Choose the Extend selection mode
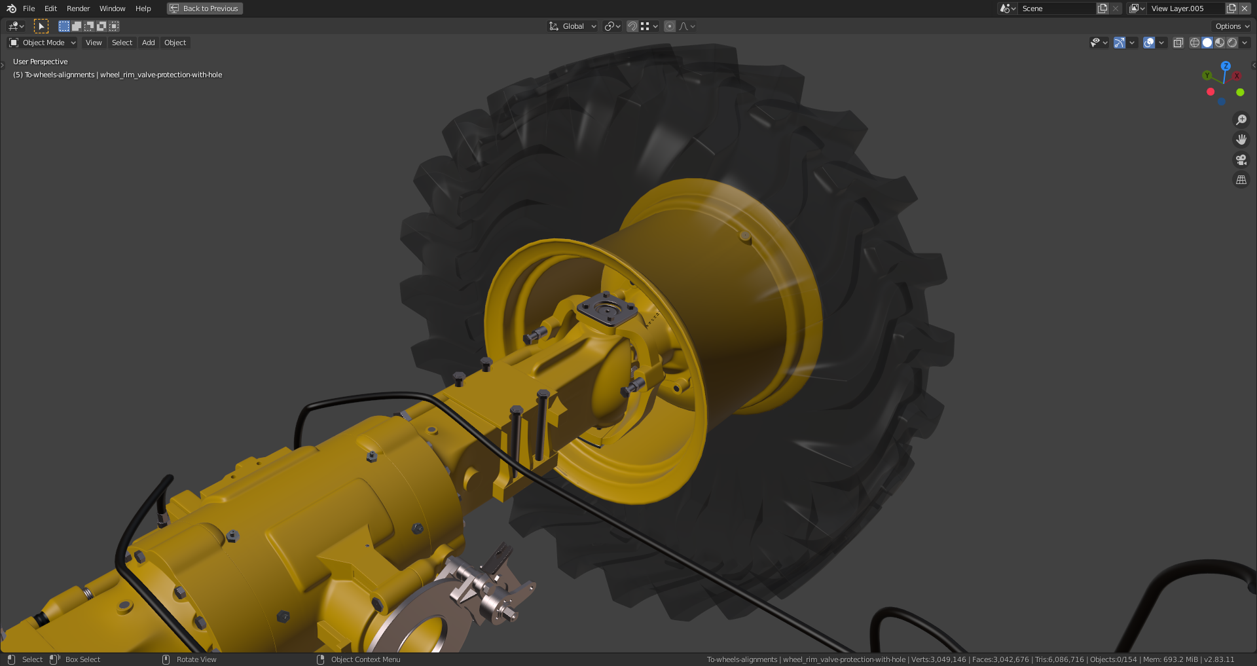The image size is (1257, 666). click(76, 26)
